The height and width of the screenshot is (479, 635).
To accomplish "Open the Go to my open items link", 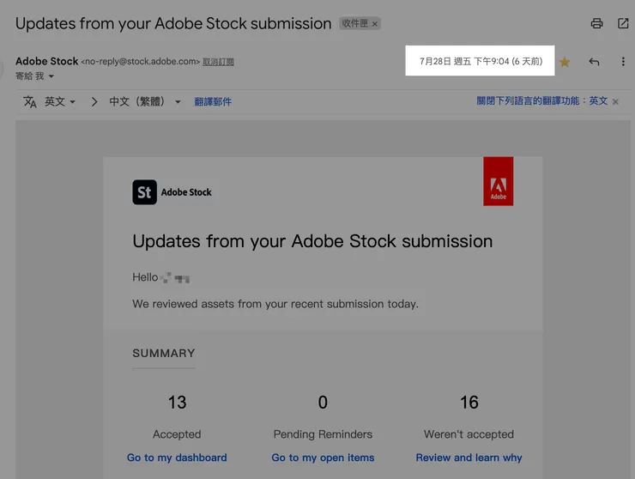I will (x=323, y=458).
